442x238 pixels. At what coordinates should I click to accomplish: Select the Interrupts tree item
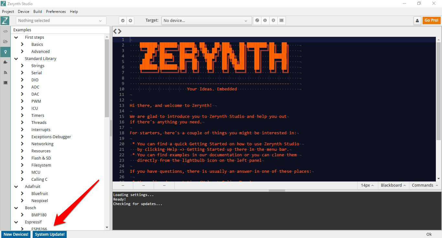click(x=41, y=130)
